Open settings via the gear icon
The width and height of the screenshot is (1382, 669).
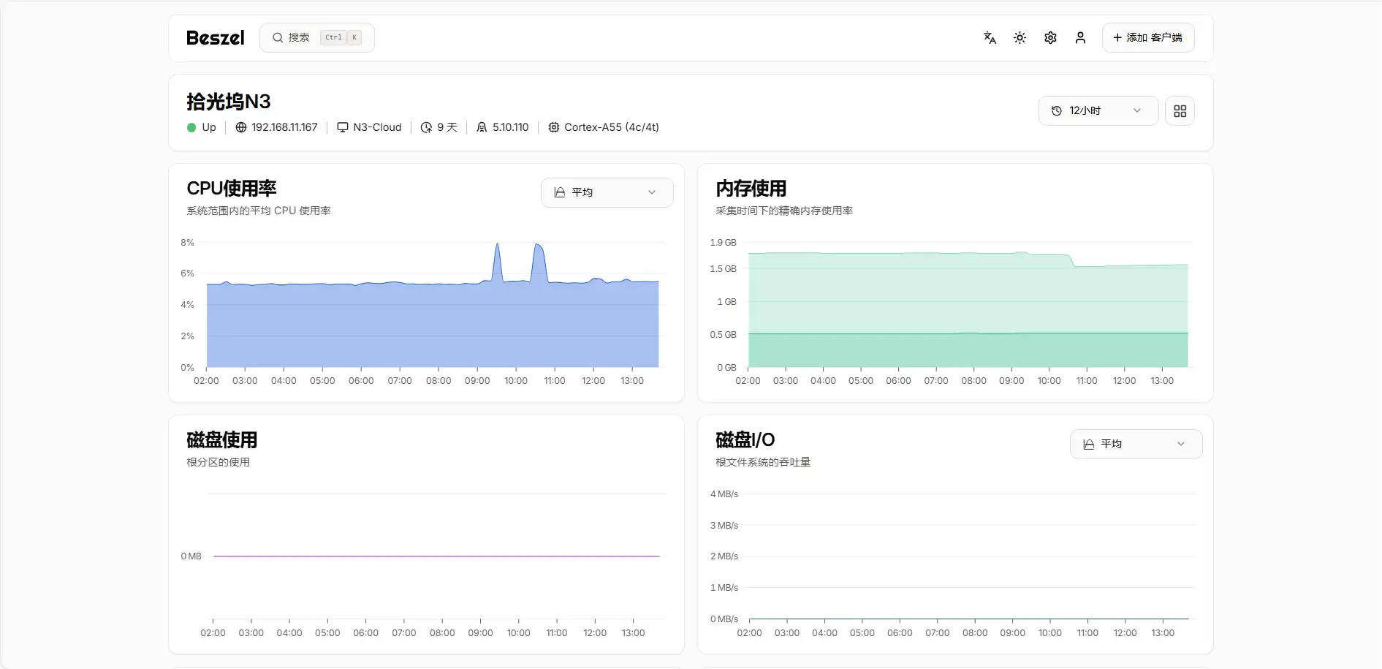pyautogui.click(x=1050, y=37)
